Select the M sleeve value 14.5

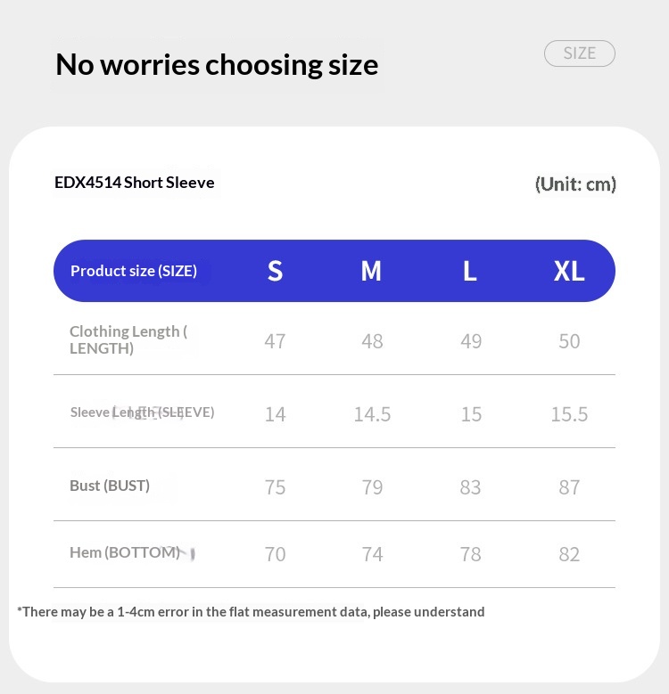tap(372, 414)
